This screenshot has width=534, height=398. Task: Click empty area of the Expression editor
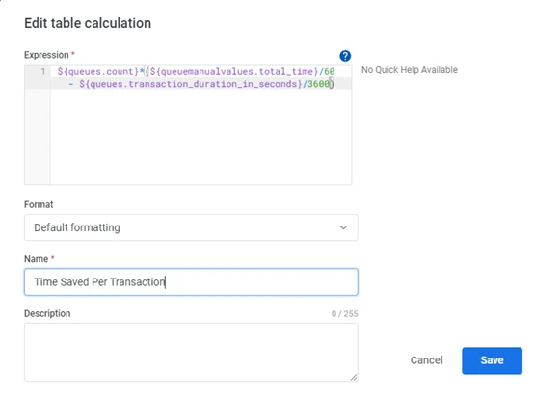pyautogui.click(x=200, y=136)
